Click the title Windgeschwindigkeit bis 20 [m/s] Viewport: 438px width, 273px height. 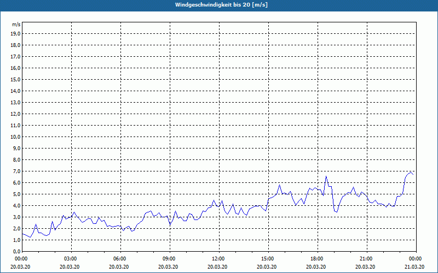[x=221, y=5]
